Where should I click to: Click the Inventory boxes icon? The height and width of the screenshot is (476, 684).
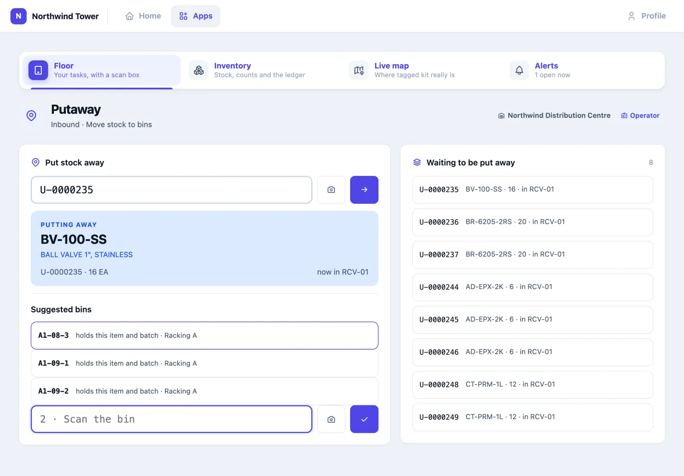pos(199,70)
